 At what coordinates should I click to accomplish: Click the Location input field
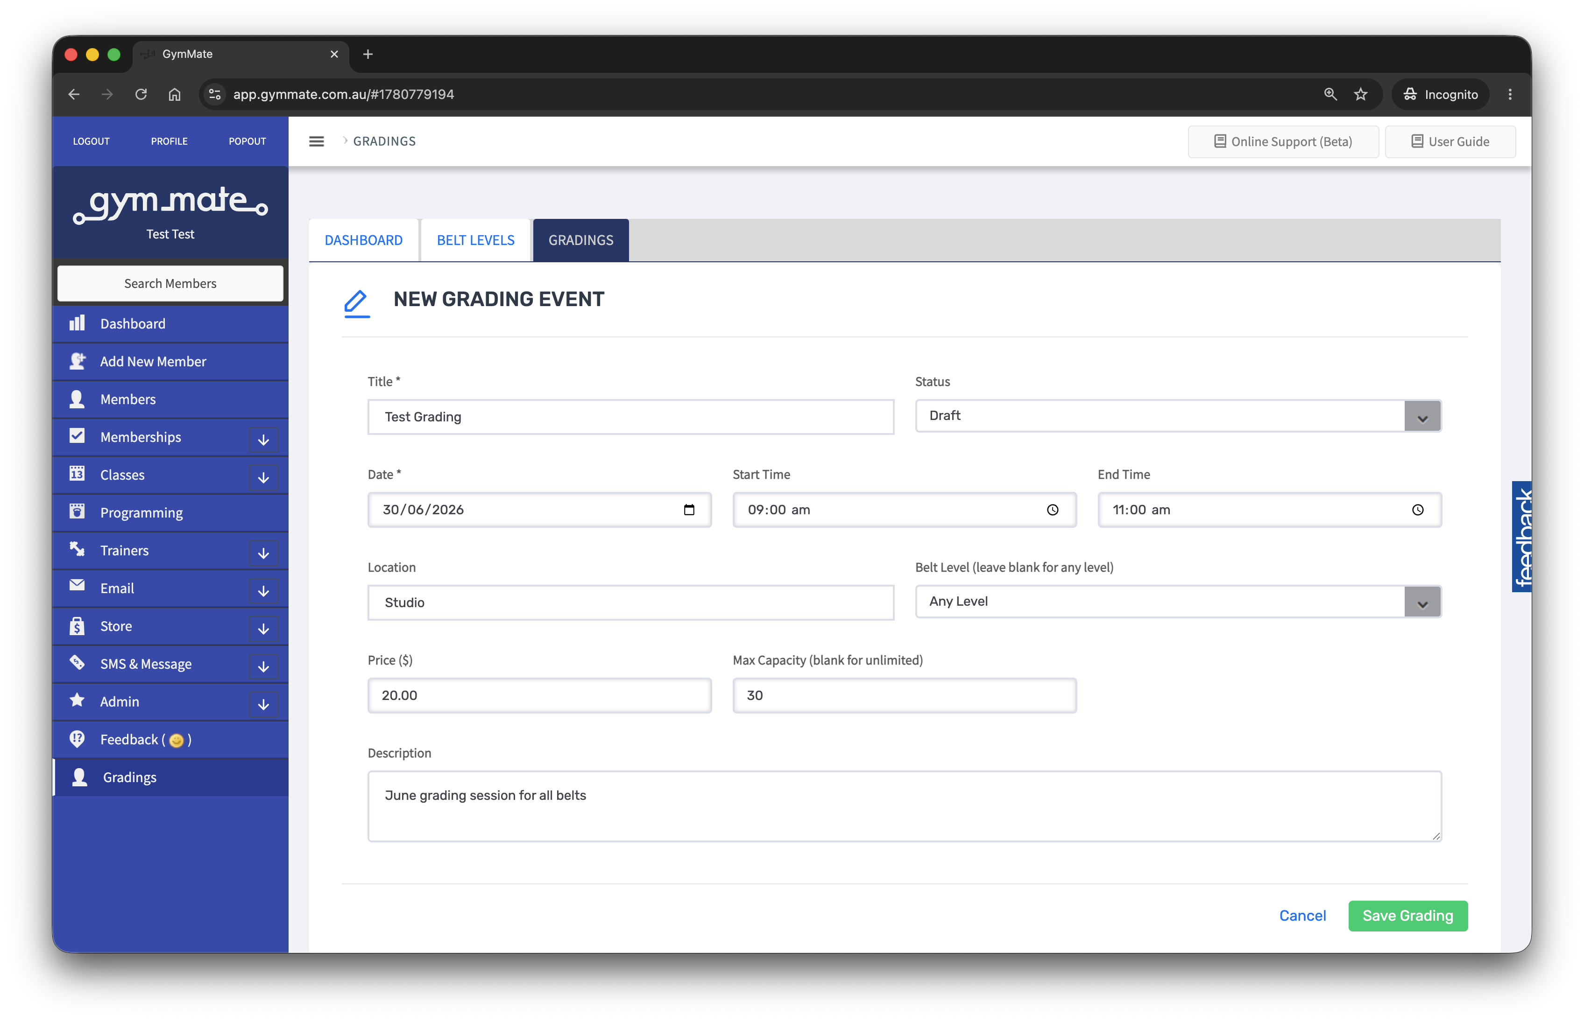tap(631, 602)
